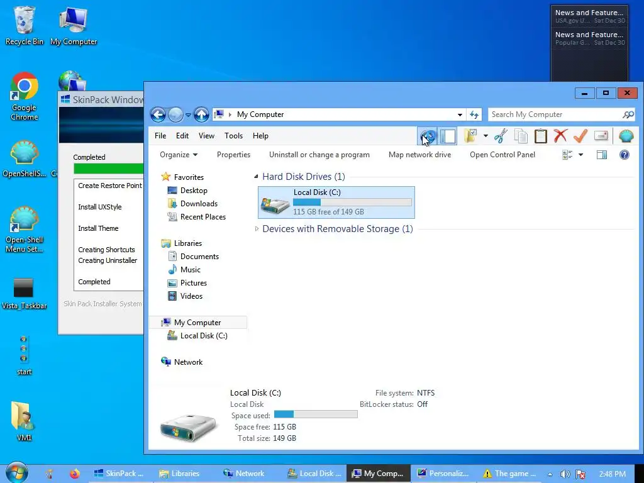Click the Forward arrow navigation button
The height and width of the screenshot is (483, 644).
click(175, 114)
